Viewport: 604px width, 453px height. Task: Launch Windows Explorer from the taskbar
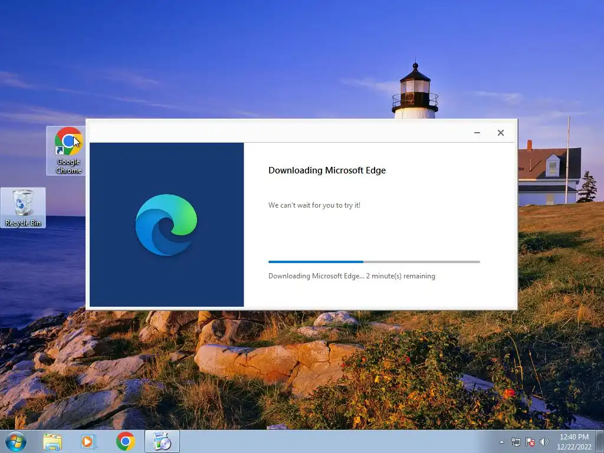click(x=52, y=442)
